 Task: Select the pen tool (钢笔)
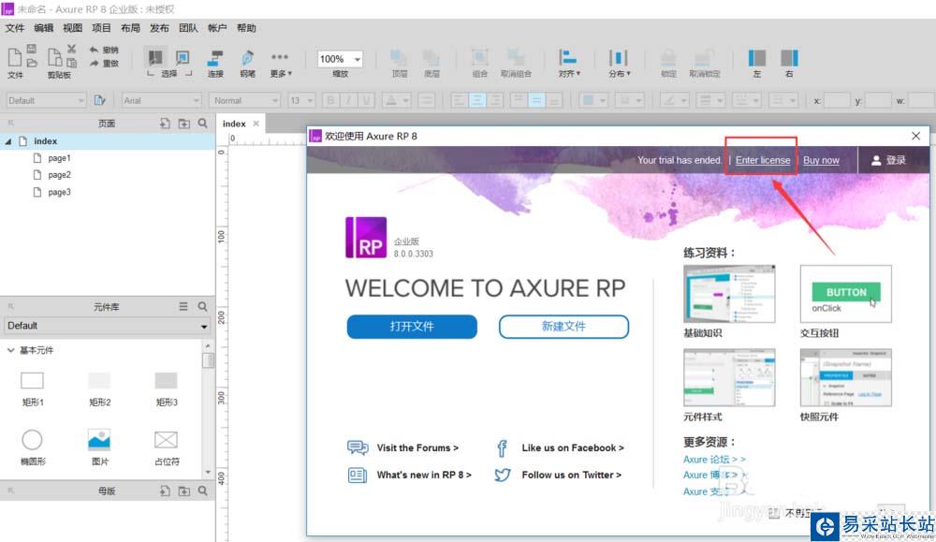(247, 64)
